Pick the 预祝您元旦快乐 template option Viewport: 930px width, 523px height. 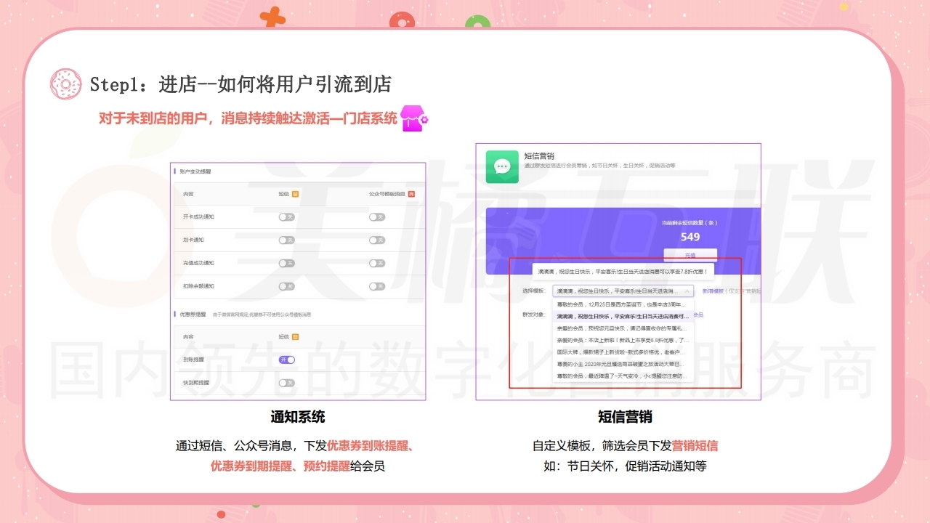click(x=623, y=328)
